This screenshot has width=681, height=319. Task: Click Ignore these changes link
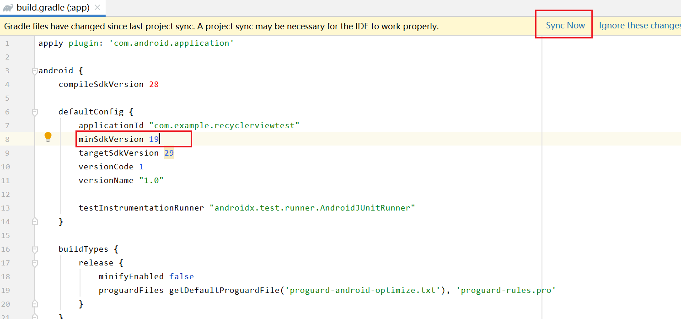[639, 26]
